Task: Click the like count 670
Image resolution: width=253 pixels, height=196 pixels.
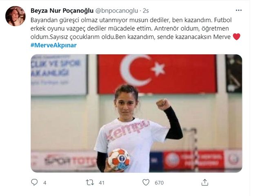Action: tap(159, 183)
